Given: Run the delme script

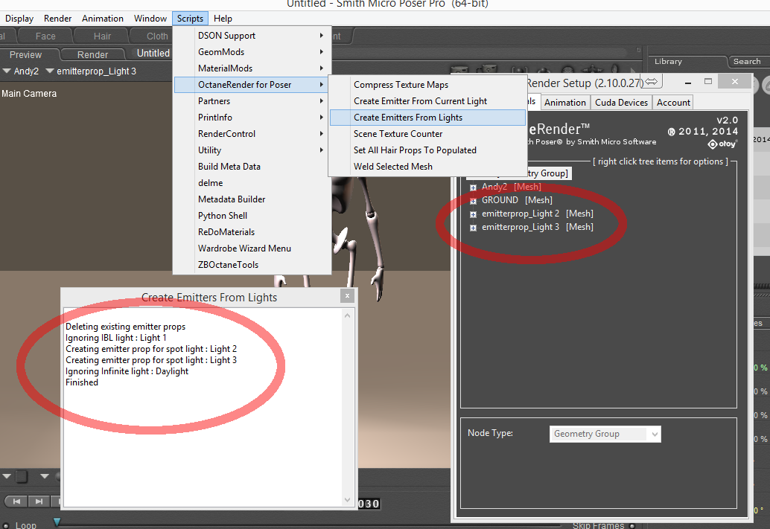Looking at the screenshot, I should coord(252,182).
